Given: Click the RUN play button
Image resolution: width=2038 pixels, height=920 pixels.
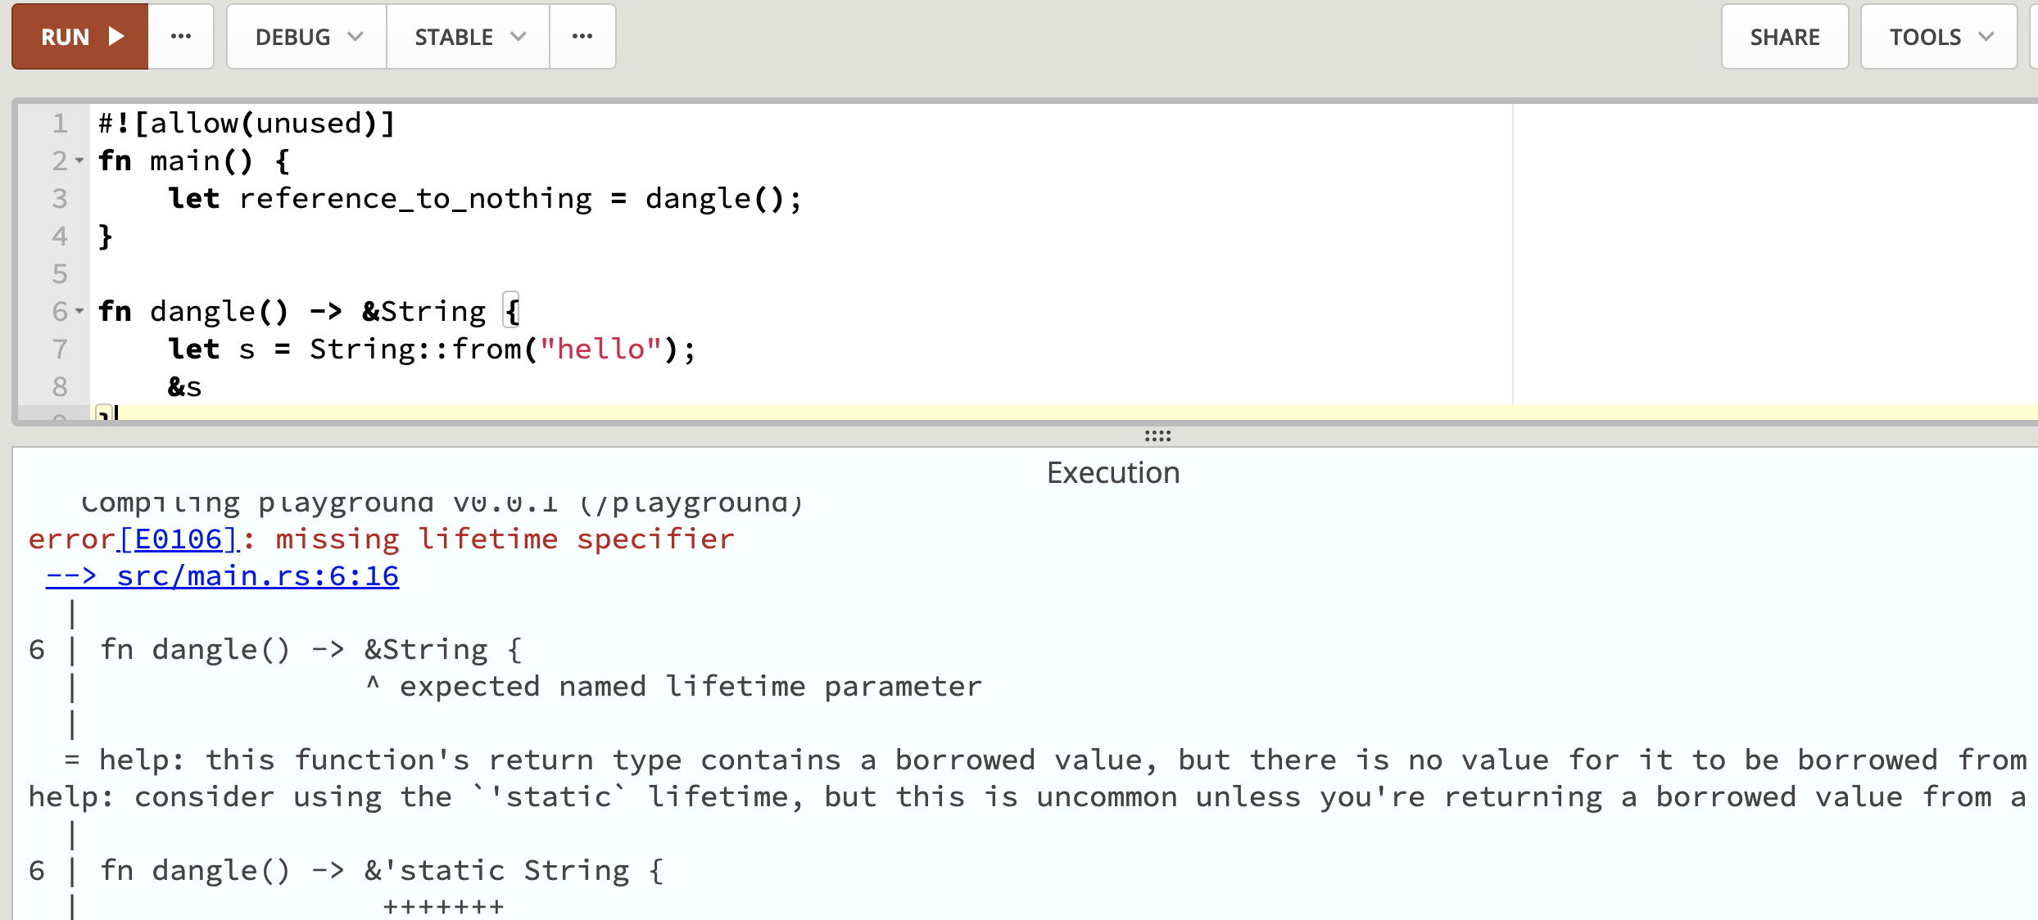Looking at the screenshot, I should pyautogui.click(x=79, y=37).
